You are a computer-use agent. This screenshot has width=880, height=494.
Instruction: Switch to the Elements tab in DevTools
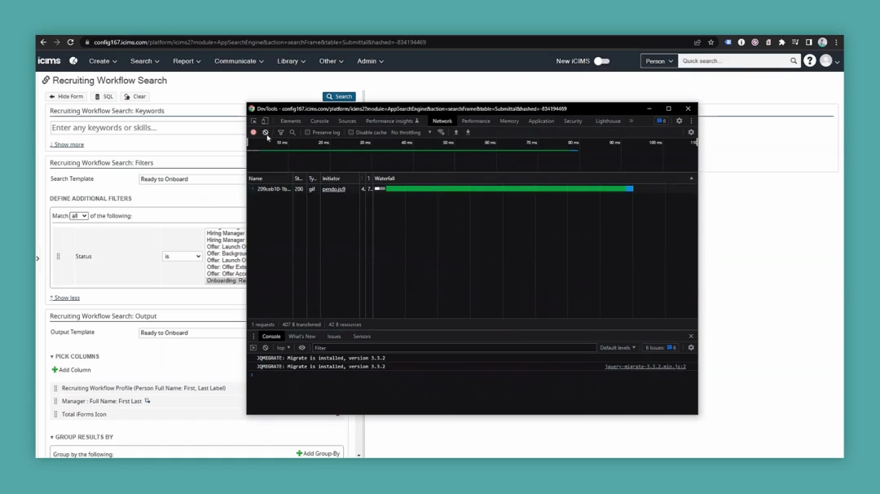[290, 121]
